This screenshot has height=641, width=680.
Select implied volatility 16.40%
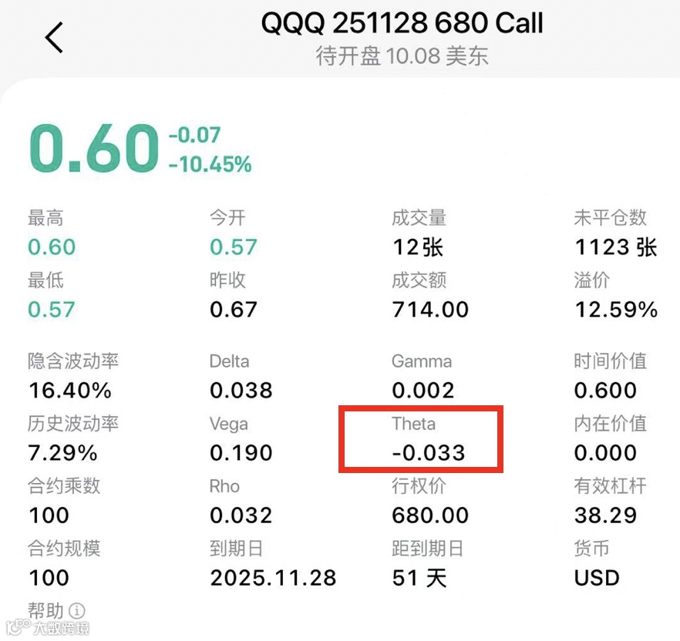point(70,390)
